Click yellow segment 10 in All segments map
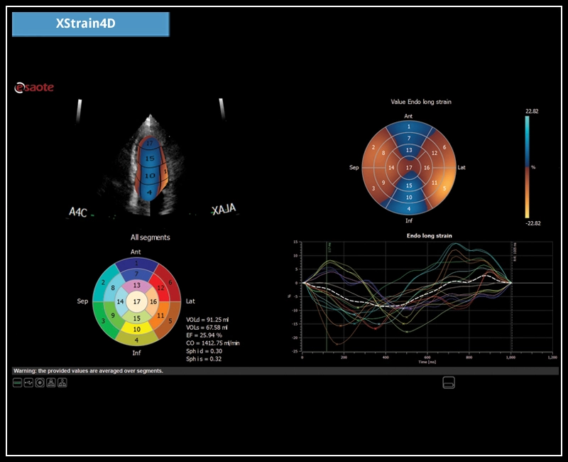 coord(136,328)
